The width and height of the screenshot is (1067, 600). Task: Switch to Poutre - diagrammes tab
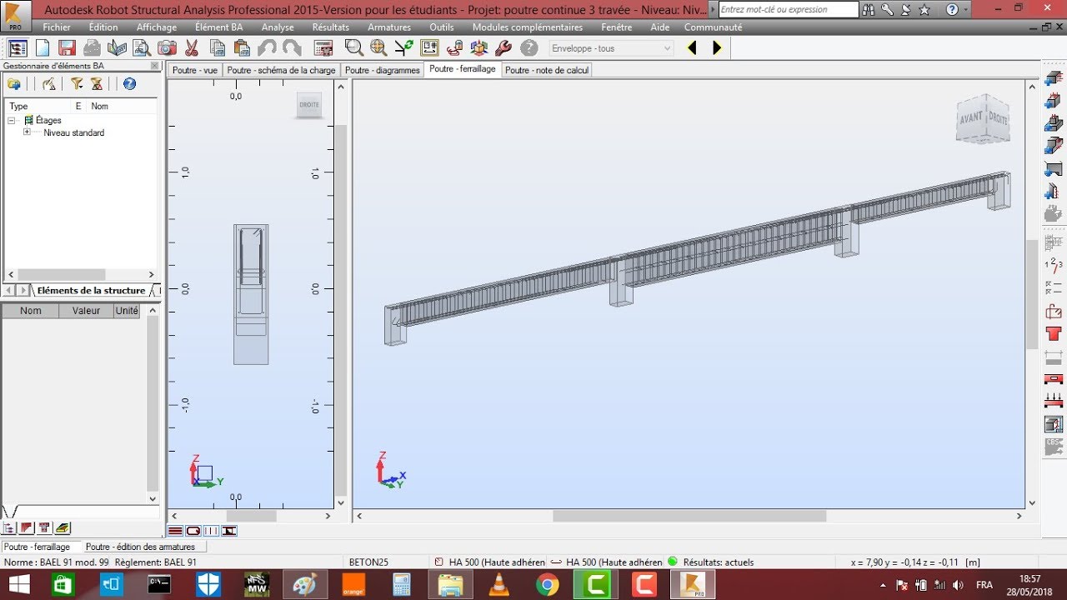tap(383, 70)
